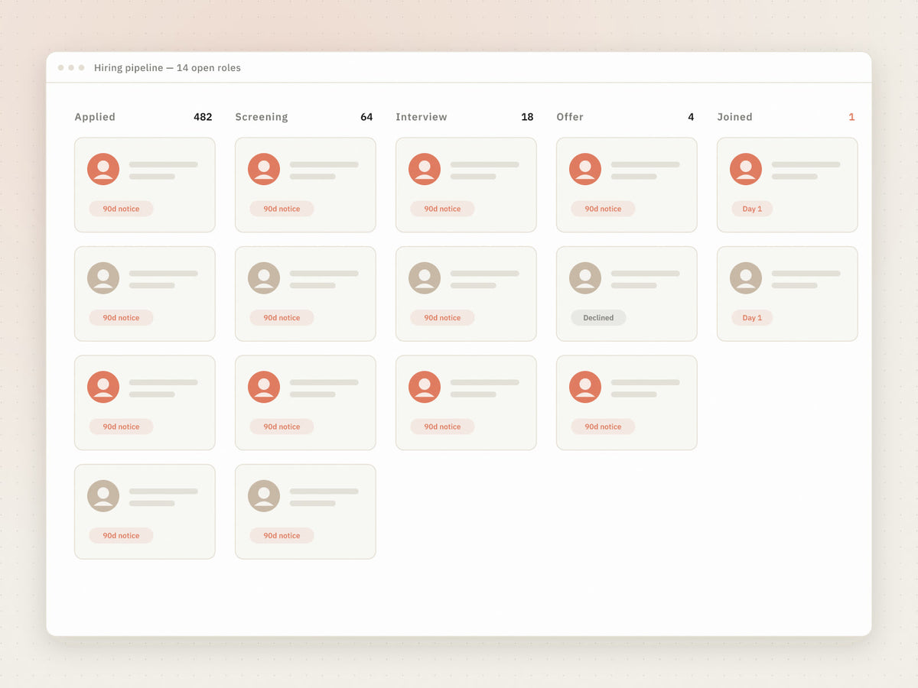Click the Joined count 1

point(851,117)
